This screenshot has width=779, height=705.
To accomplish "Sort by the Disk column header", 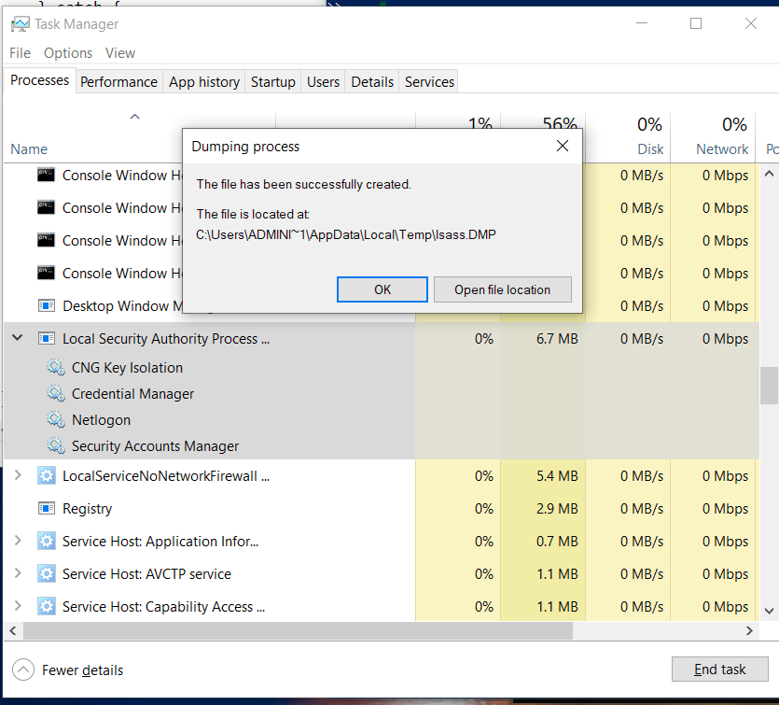I will click(650, 149).
